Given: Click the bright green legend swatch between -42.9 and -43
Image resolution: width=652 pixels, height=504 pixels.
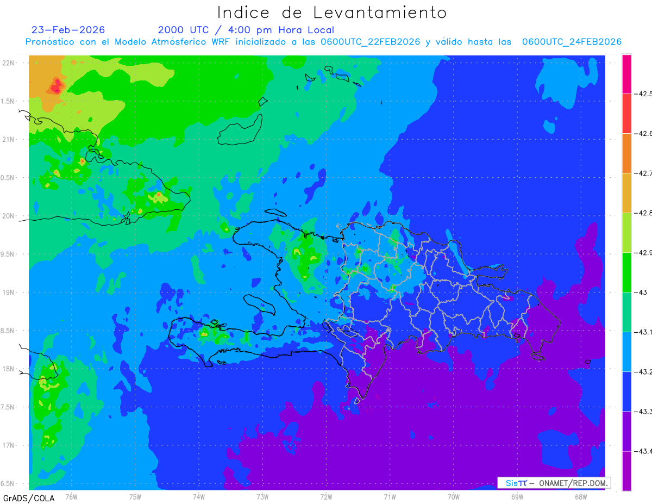Looking at the screenshot, I should (x=626, y=272).
